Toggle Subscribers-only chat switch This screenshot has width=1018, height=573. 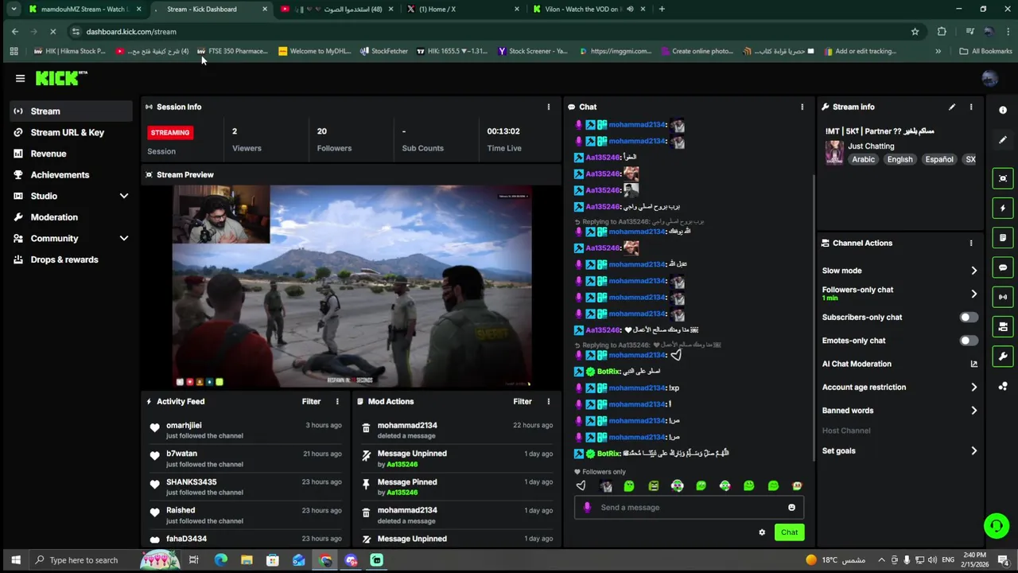968,317
